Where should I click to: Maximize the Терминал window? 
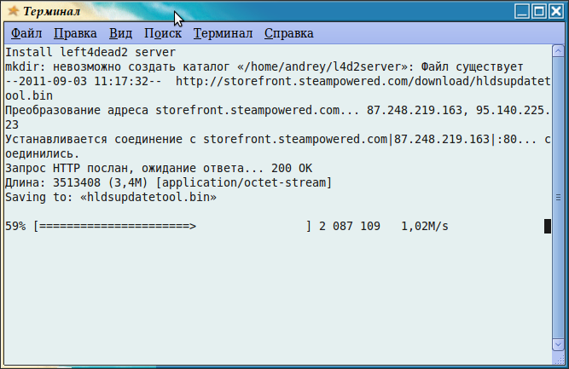click(x=539, y=11)
